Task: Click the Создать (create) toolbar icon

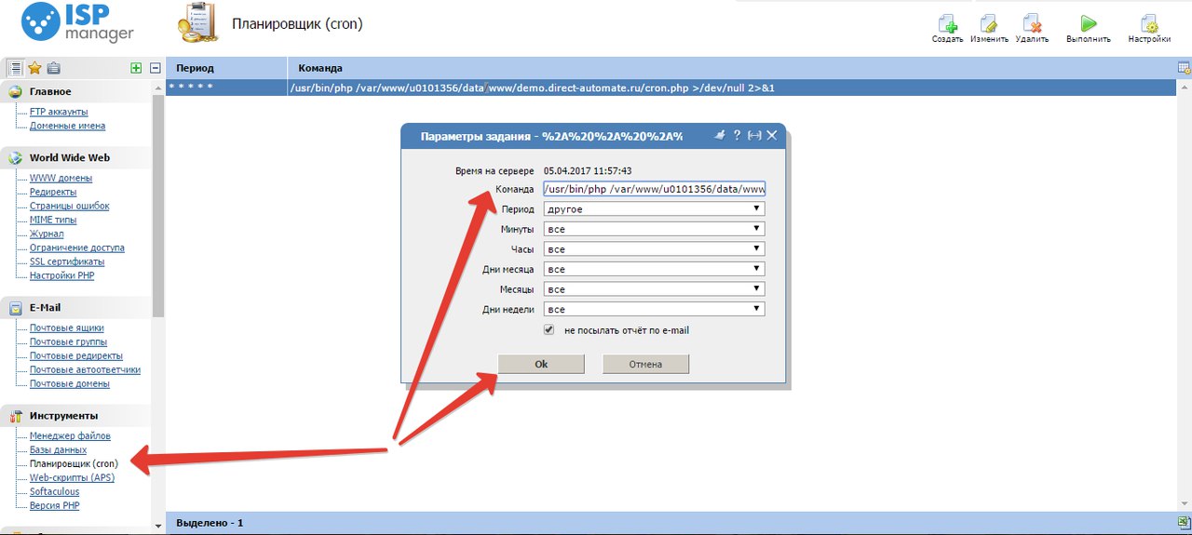Action: (x=947, y=26)
